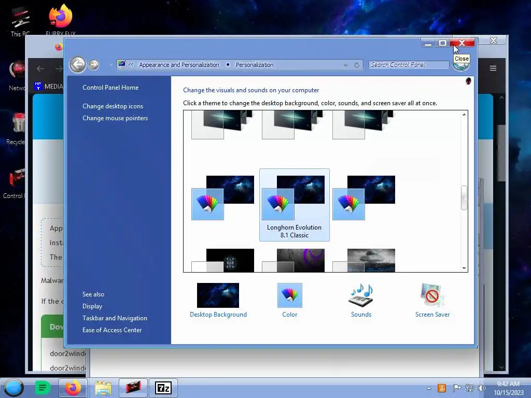Select the dark theme with glowing orb wallpaper
Image resolution: width=531 pixels, height=398 pixels.
(223, 260)
